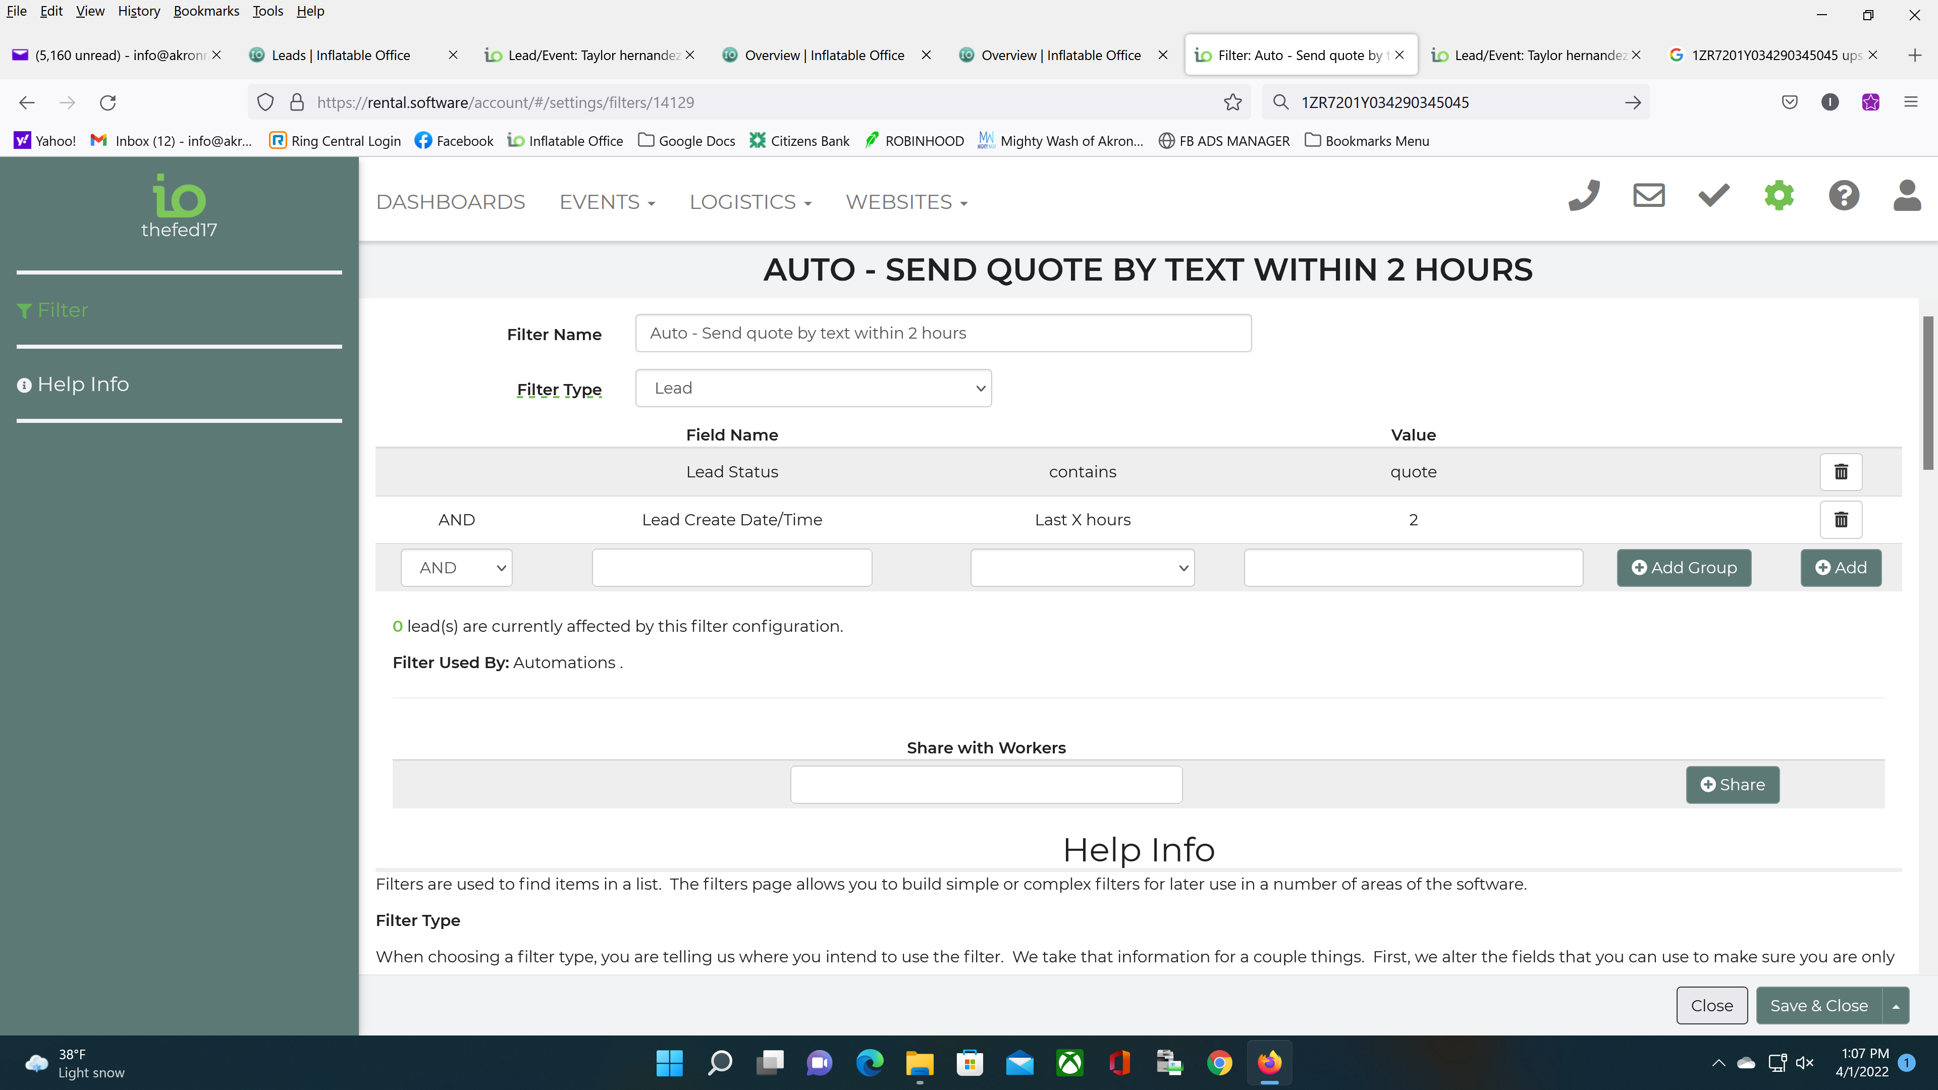Click the Share button
The width and height of the screenshot is (1938, 1090).
(1732, 785)
